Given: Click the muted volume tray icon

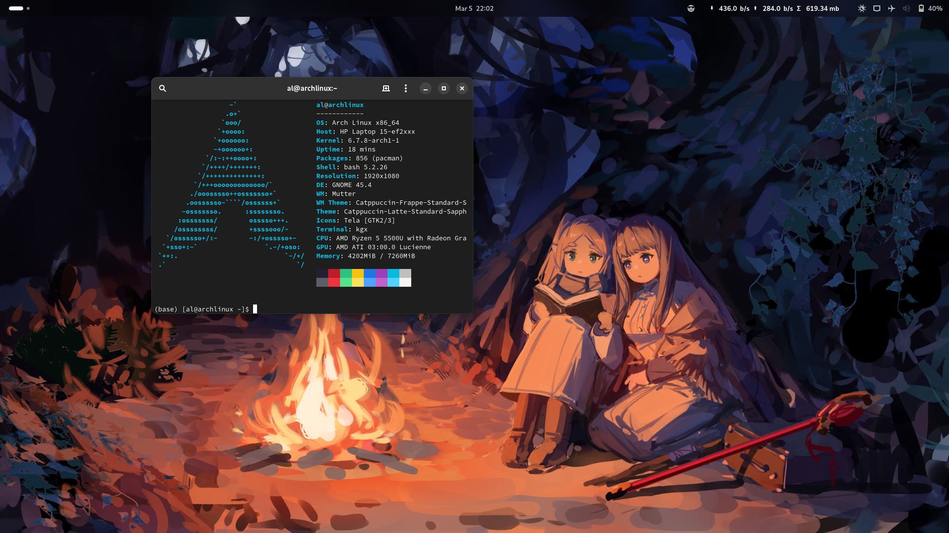Looking at the screenshot, I should point(906,8).
